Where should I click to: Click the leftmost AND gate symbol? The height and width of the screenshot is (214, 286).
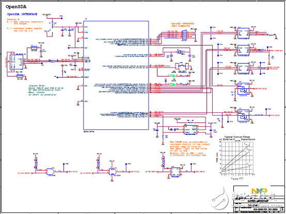point(51,172)
